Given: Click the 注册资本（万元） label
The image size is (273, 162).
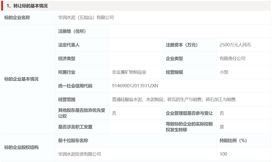Looking at the screenshot, I should click(181, 45).
